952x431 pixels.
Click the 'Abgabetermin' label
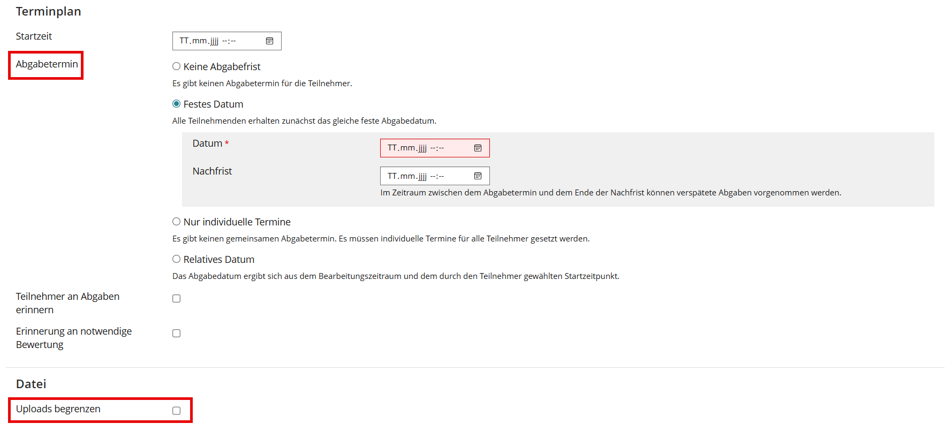tap(47, 64)
